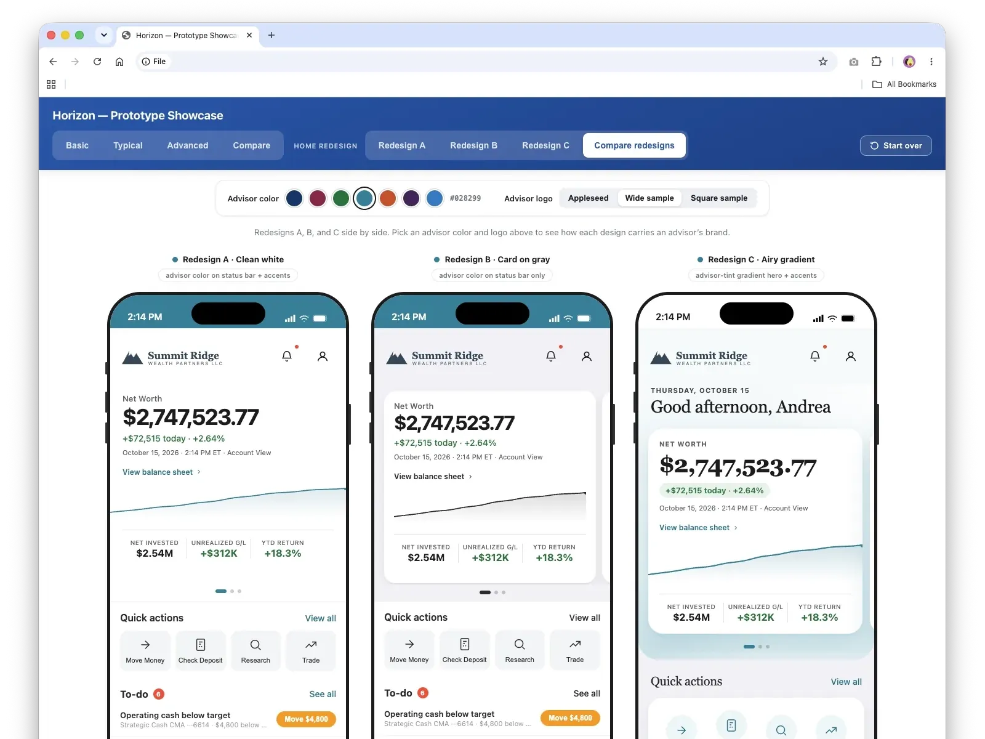Open notifications bell in Redesign A phone
Viewport: 985px width, 739px height.
tap(287, 356)
